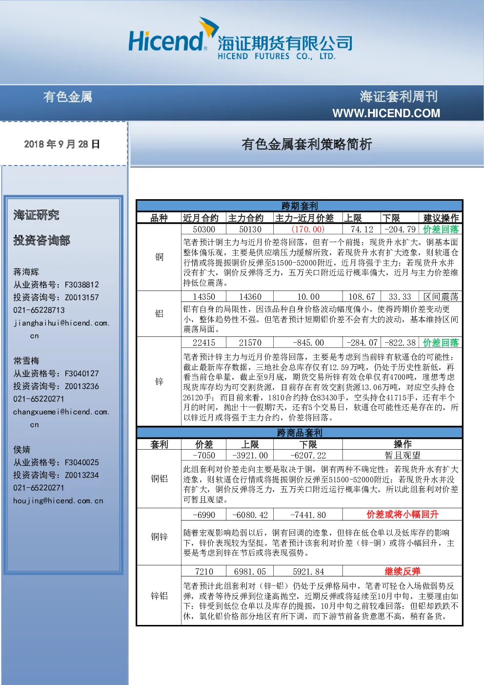Click zinc-aluminum spread value 7210
484x685 pixels.
[x=204, y=572]
